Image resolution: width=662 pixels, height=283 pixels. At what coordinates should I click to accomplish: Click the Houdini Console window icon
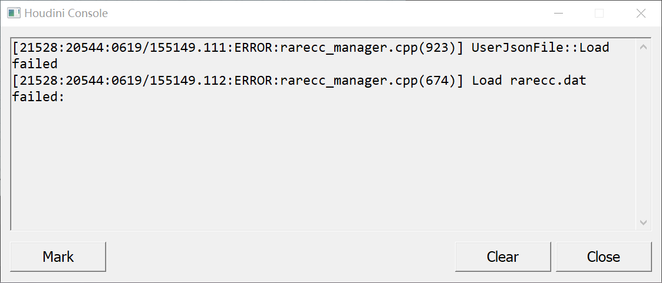click(14, 13)
